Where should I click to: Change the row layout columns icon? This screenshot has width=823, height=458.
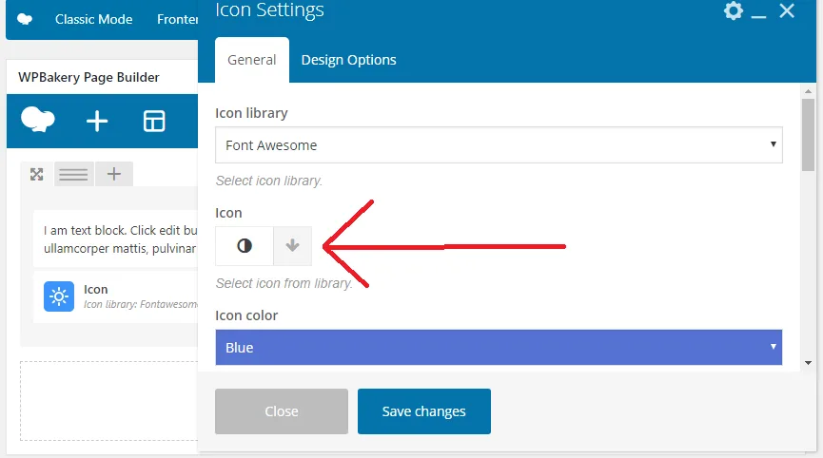73,174
